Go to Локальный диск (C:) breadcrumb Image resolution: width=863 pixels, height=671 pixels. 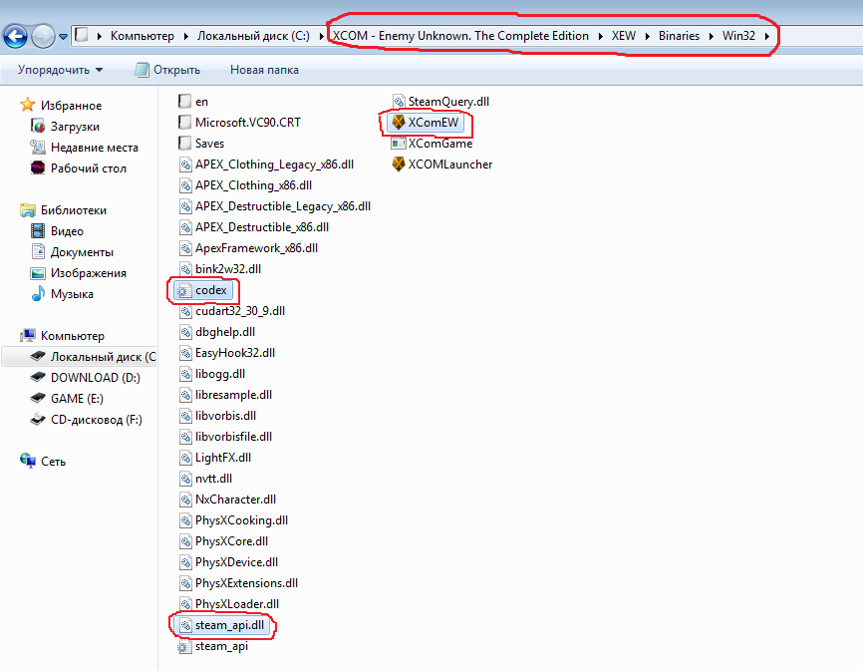coord(253,36)
